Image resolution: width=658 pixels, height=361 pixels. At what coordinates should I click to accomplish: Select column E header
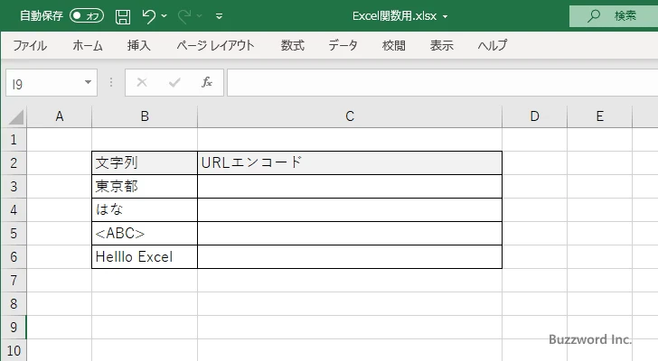click(599, 116)
